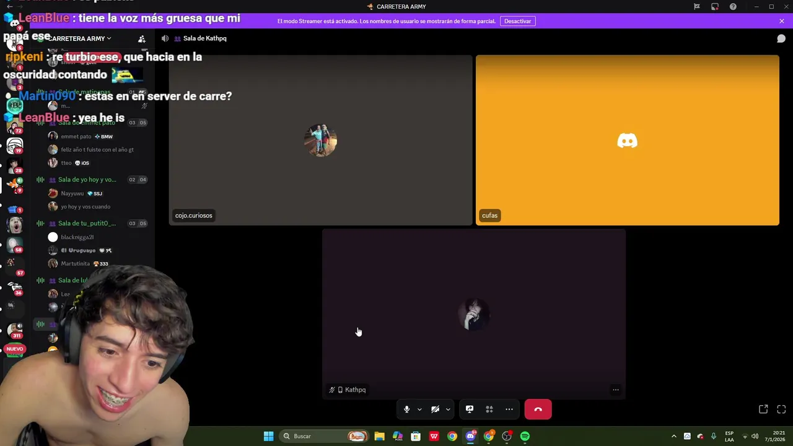The image size is (793, 446).
Task: Open the Activities launcher icon
Action: (x=489, y=409)
